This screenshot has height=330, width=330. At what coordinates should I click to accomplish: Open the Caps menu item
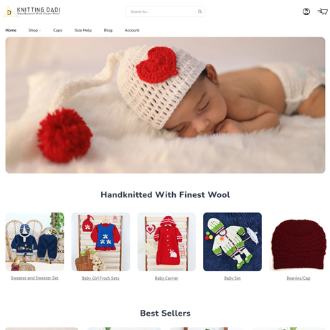pyautogui.click(x=57, y=30)
